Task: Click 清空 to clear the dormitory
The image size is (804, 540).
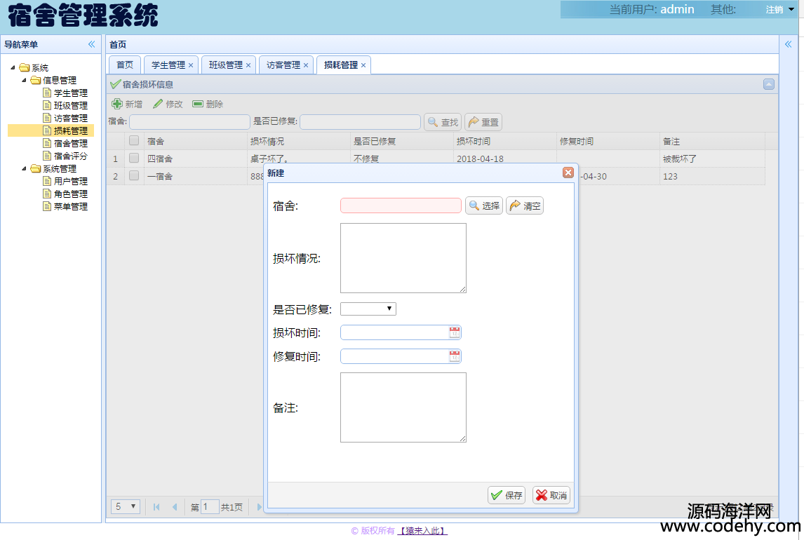Action: pyautogui.click(x=525, y=205)
